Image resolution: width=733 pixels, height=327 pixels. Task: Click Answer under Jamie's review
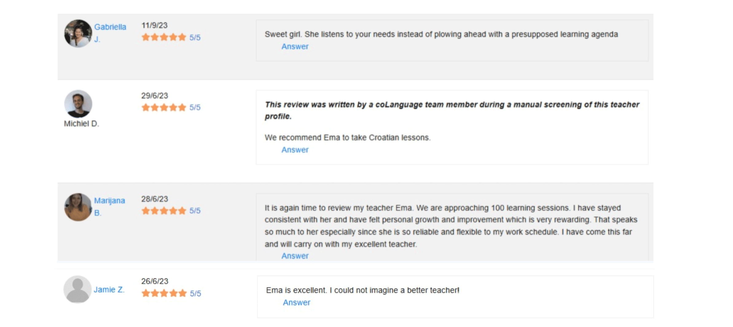pos(296,302)
